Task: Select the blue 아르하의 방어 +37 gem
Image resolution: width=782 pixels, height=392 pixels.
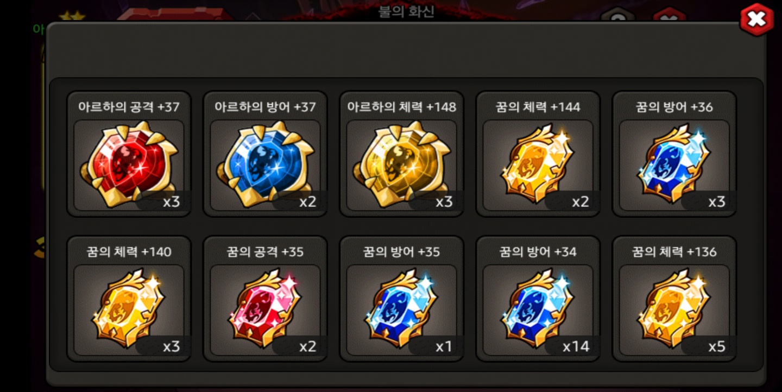Action: tap(266, 165)
